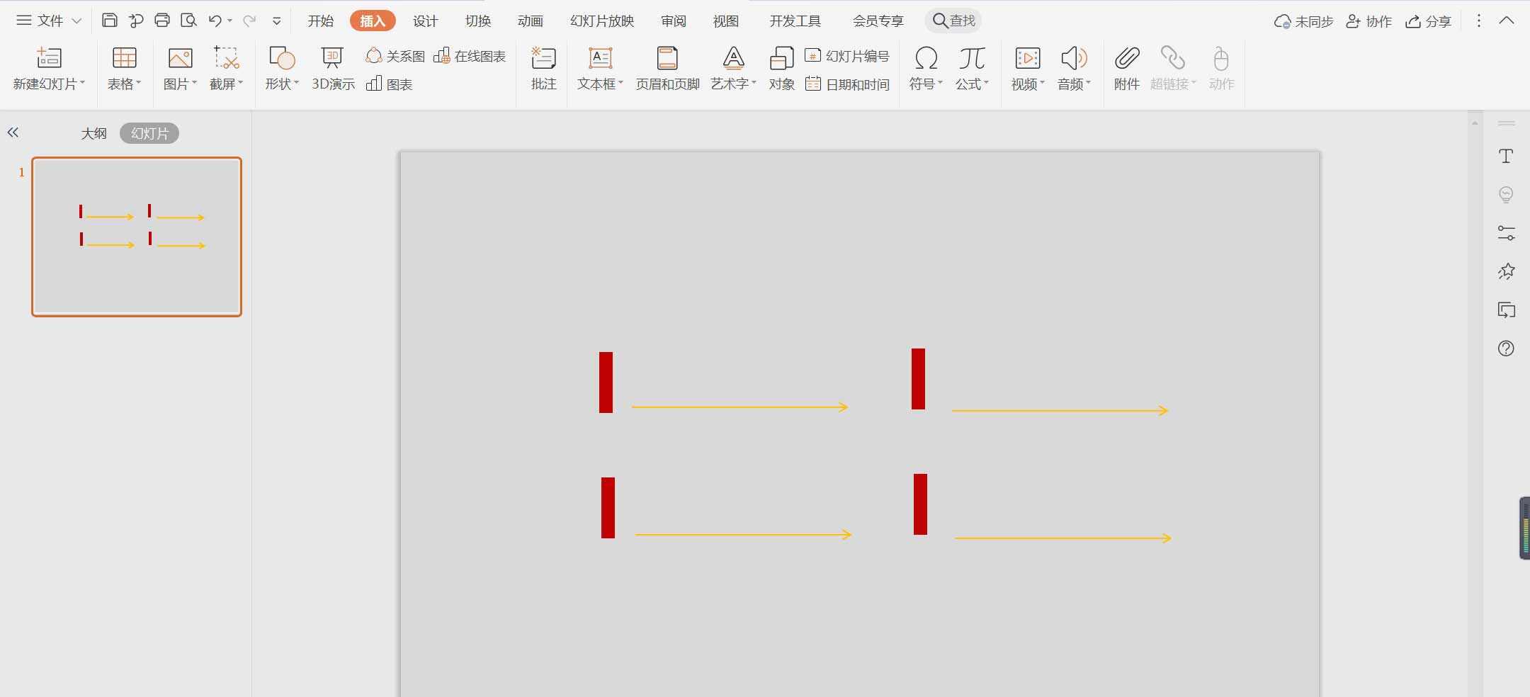Image resolution: width=1530 pixels, height=697 pixels.
Task: Click the 未同步 sync button
Action: tap(1303, 21)
